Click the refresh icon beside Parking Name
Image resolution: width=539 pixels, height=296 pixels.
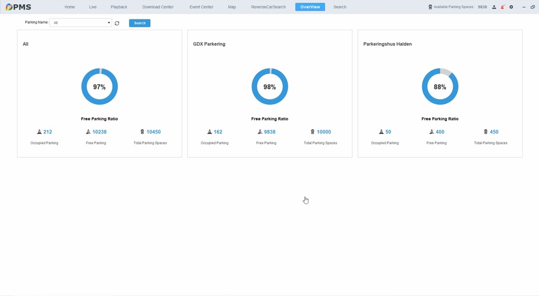(117, 23)
